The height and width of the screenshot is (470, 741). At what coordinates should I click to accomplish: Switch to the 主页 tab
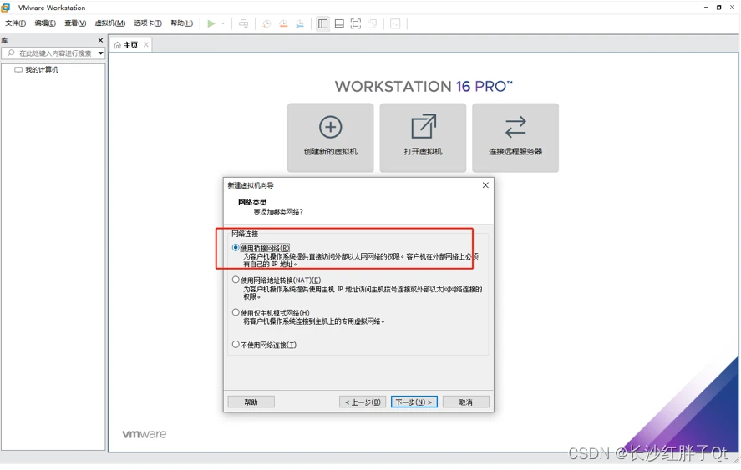131,45
